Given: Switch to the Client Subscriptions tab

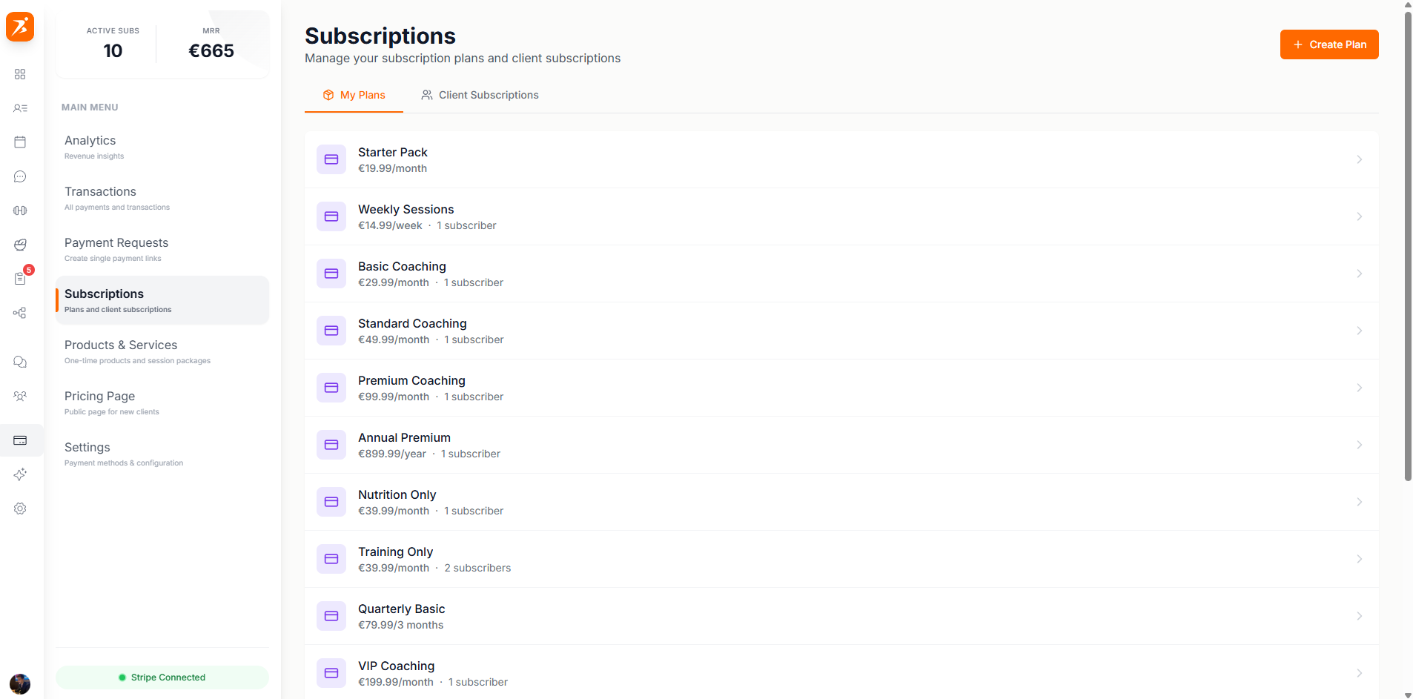Looking at the screenshot, I should click(480, 95).
